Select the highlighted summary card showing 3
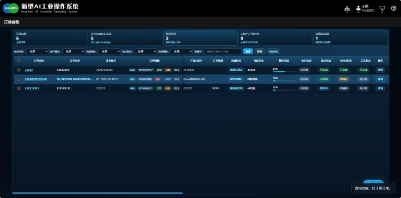This screenshot has height=198, width=401. 200,38
